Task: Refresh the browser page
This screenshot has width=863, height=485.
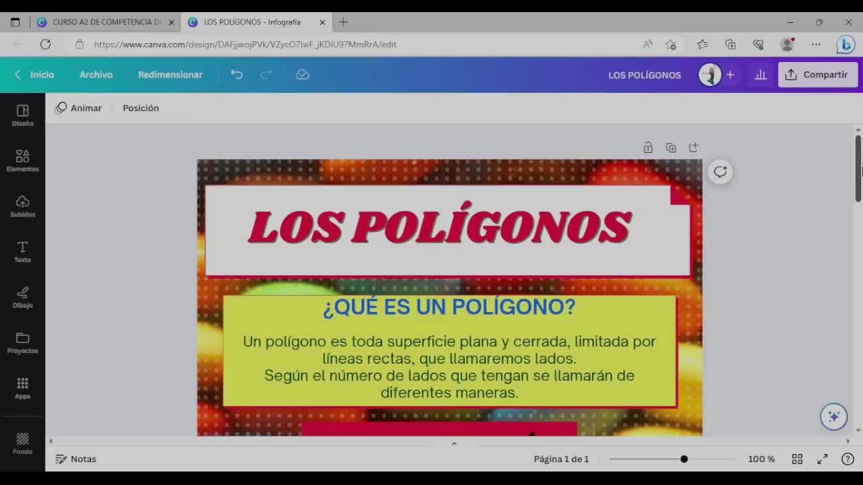Action: pyautogui.click(x=45, y=44)
